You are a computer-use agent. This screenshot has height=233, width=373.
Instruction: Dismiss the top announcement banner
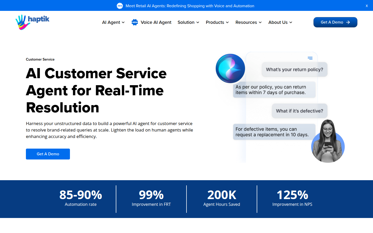point(367,6)
